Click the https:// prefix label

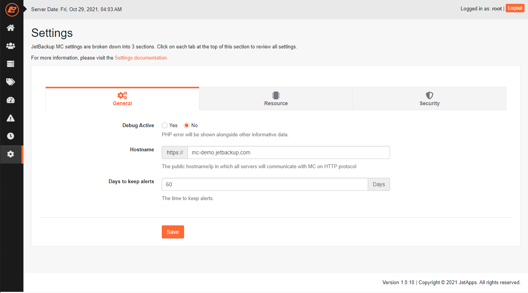pos(175,152)
